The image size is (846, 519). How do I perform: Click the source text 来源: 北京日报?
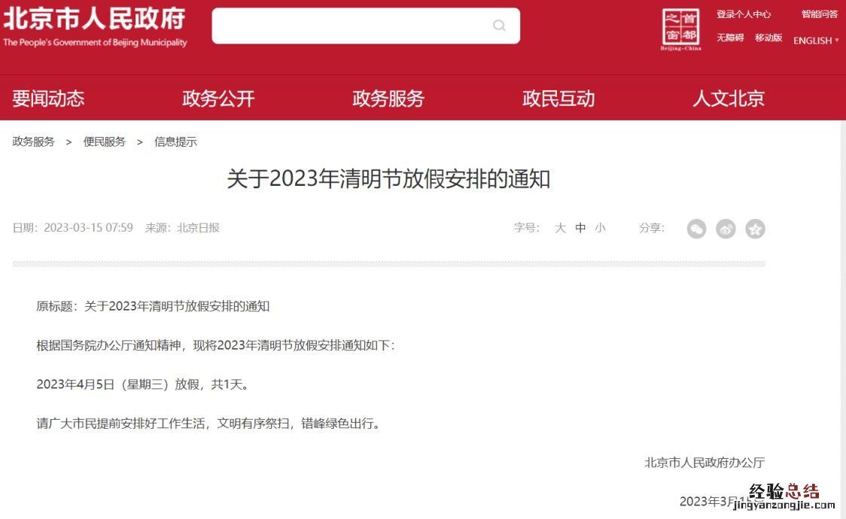point(182,228)
